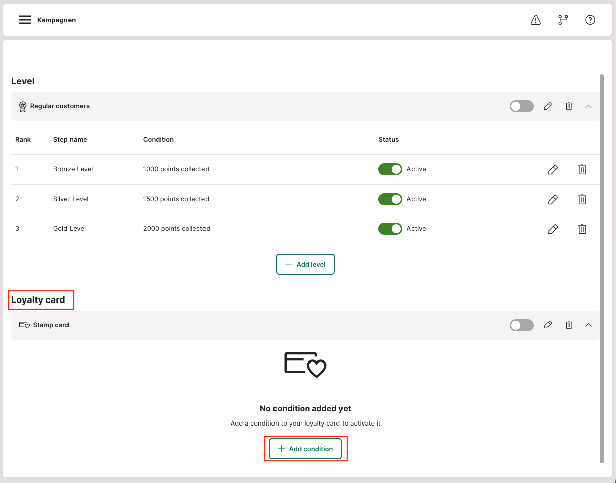
Task: Disable the Bronze Level status toggle
Action: (x=390, y=169)
